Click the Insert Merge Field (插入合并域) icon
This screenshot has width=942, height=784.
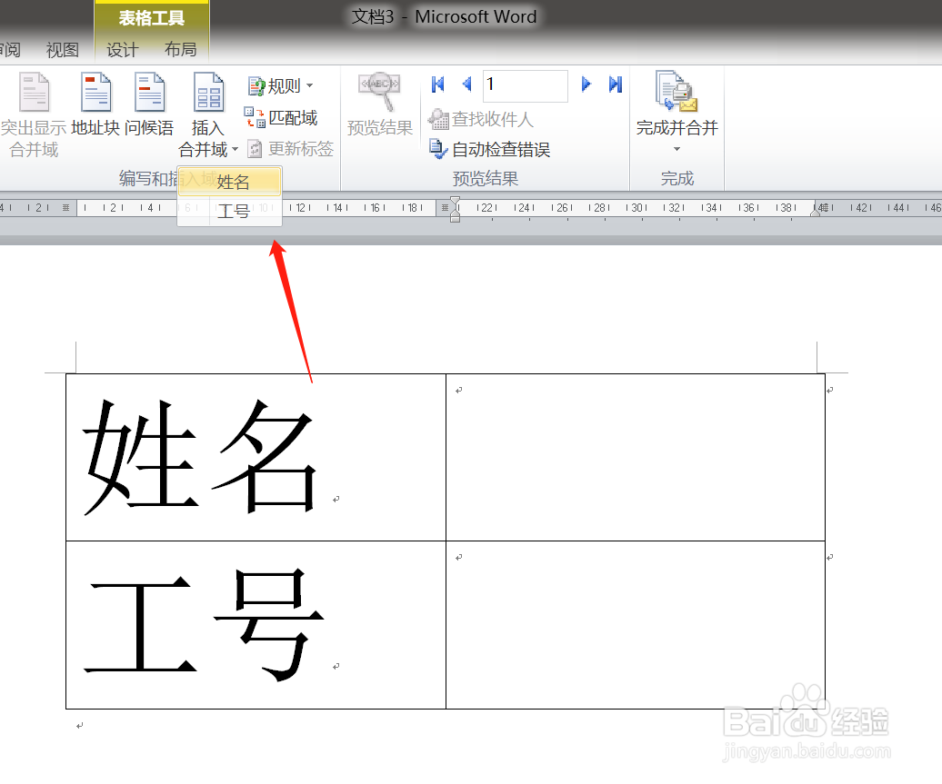click(x=207, y=92)
